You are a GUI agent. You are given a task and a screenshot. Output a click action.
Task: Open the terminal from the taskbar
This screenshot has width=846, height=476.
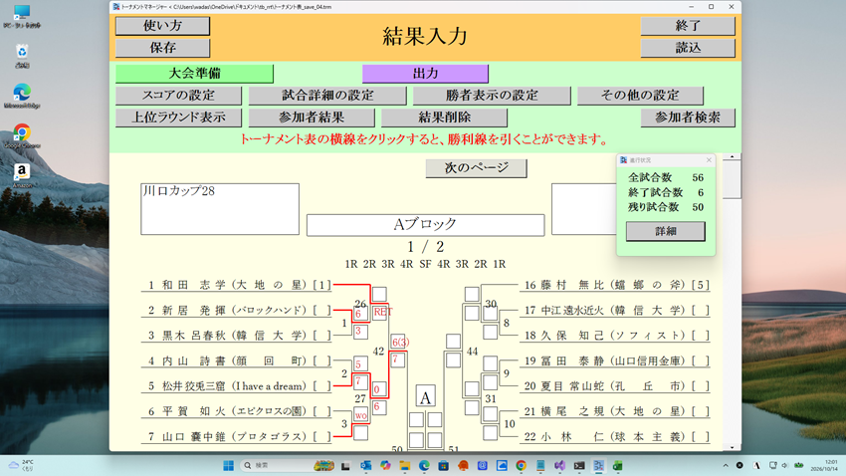[x=579, y=465]
